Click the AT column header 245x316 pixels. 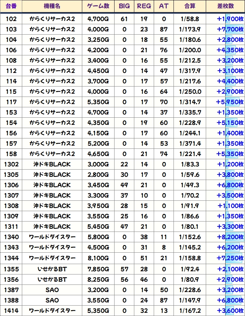click(164, 6)
